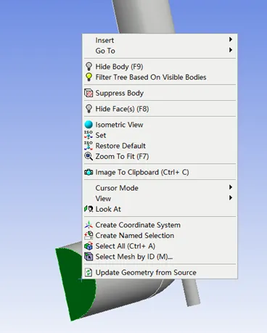Choose Hide Face(s) (F8)
Image resolution: width=267 pixels, height=333 pixels.
point(160,109)
